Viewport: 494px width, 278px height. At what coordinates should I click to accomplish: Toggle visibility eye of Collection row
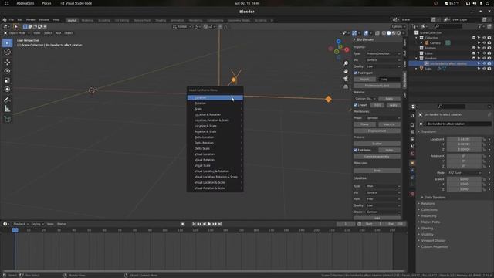(484, 38)
